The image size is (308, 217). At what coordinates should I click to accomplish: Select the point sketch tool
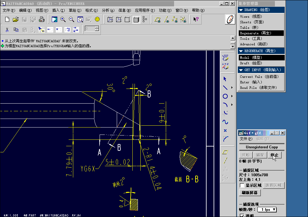[225, 131]
